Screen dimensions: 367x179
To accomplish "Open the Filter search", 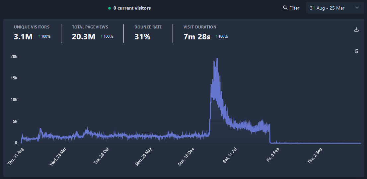I will click(x=291, y=8).
